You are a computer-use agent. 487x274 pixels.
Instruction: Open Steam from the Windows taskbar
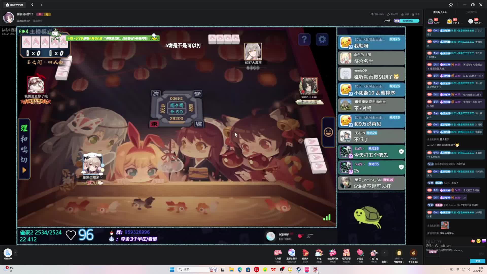click(x=299, y=269)
